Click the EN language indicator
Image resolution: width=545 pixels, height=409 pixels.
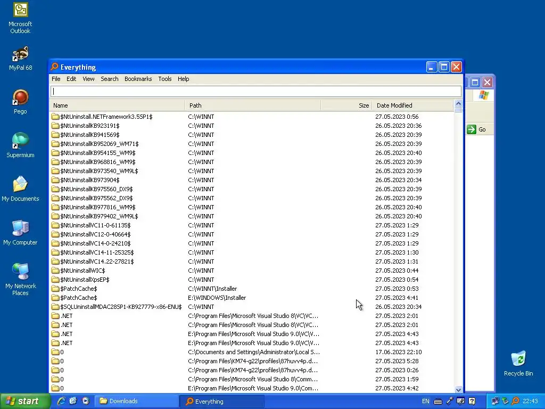(x=425, y=401)
